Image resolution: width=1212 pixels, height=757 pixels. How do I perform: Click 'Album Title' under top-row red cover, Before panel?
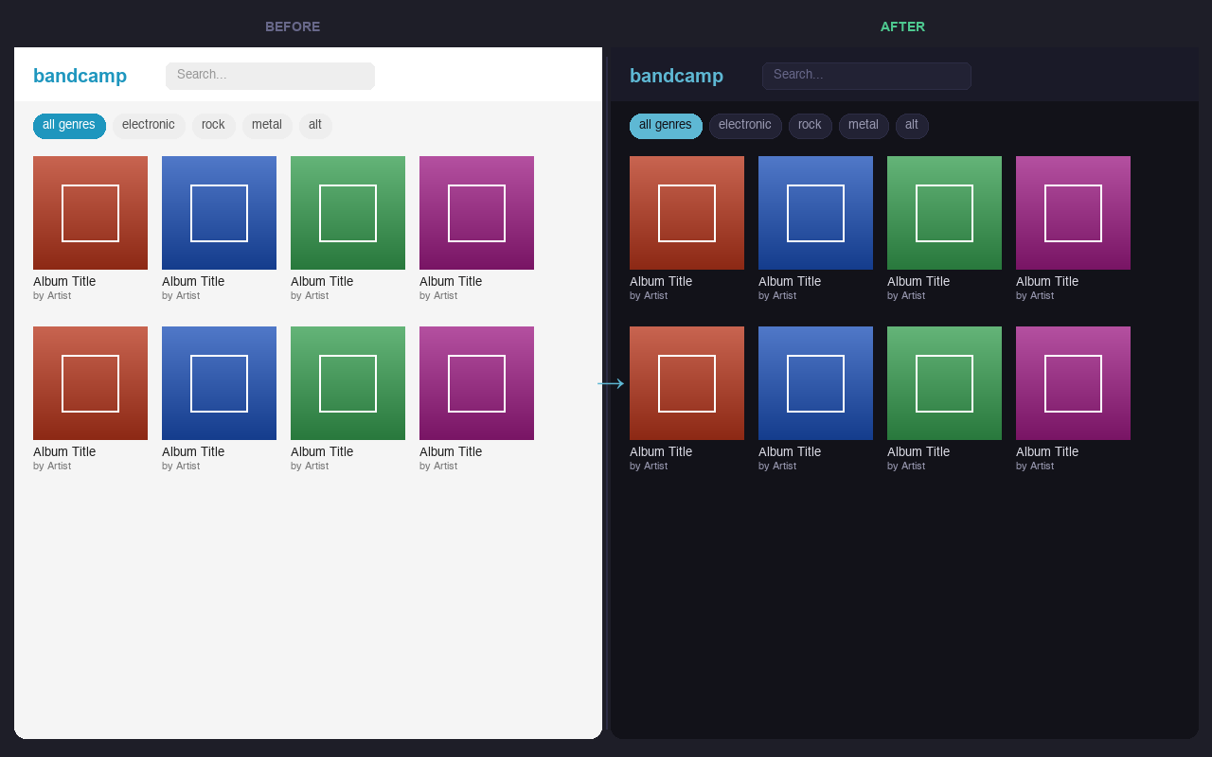pos(64,282)
